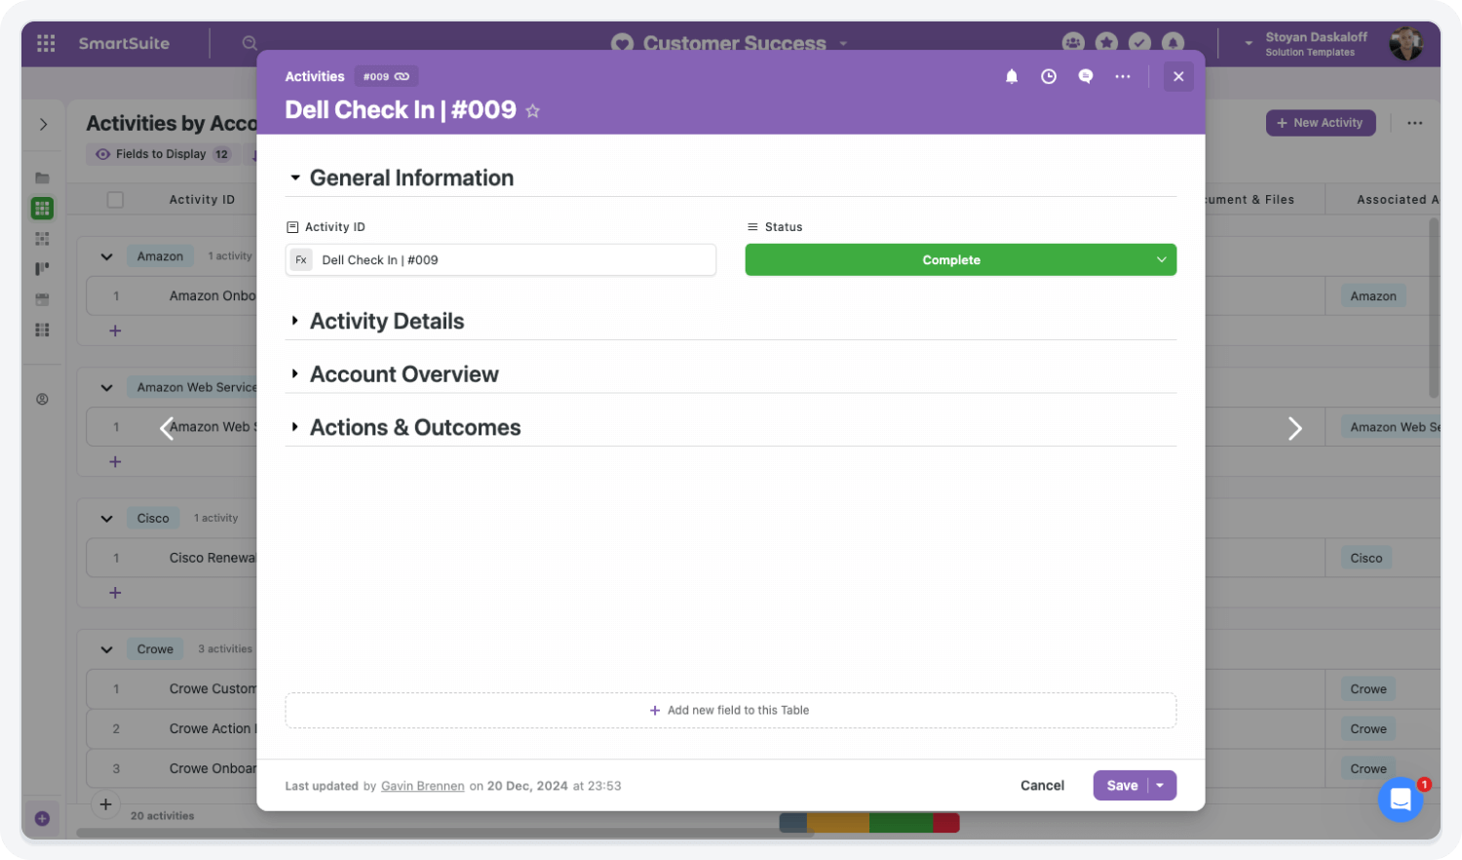1462x860 pixels.
Task: Open the Gavin Brennen link
Action: pos(422,786)
